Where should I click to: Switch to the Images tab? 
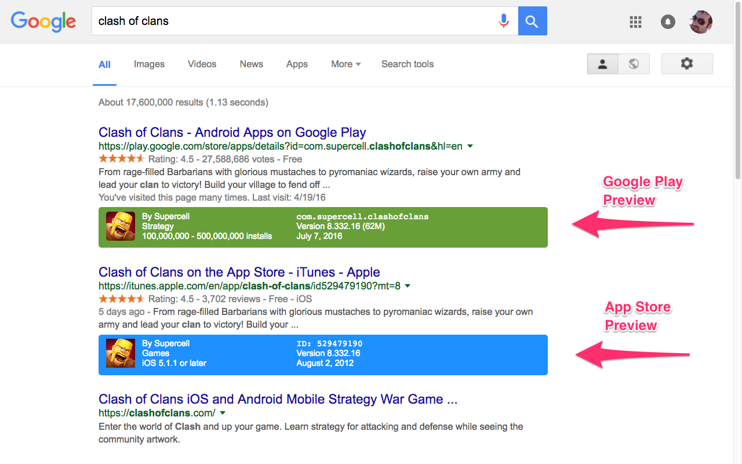coord(148,64)
